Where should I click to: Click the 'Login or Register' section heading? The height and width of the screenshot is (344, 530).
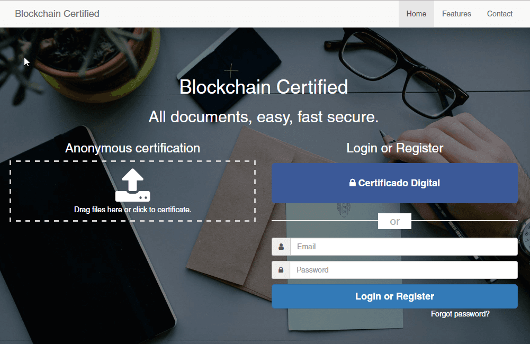pyautogui.click(x=394, y=148)
